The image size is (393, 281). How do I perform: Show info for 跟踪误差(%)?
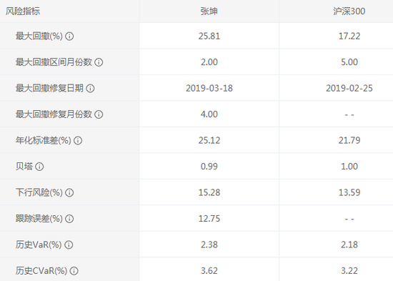point(69,219)
